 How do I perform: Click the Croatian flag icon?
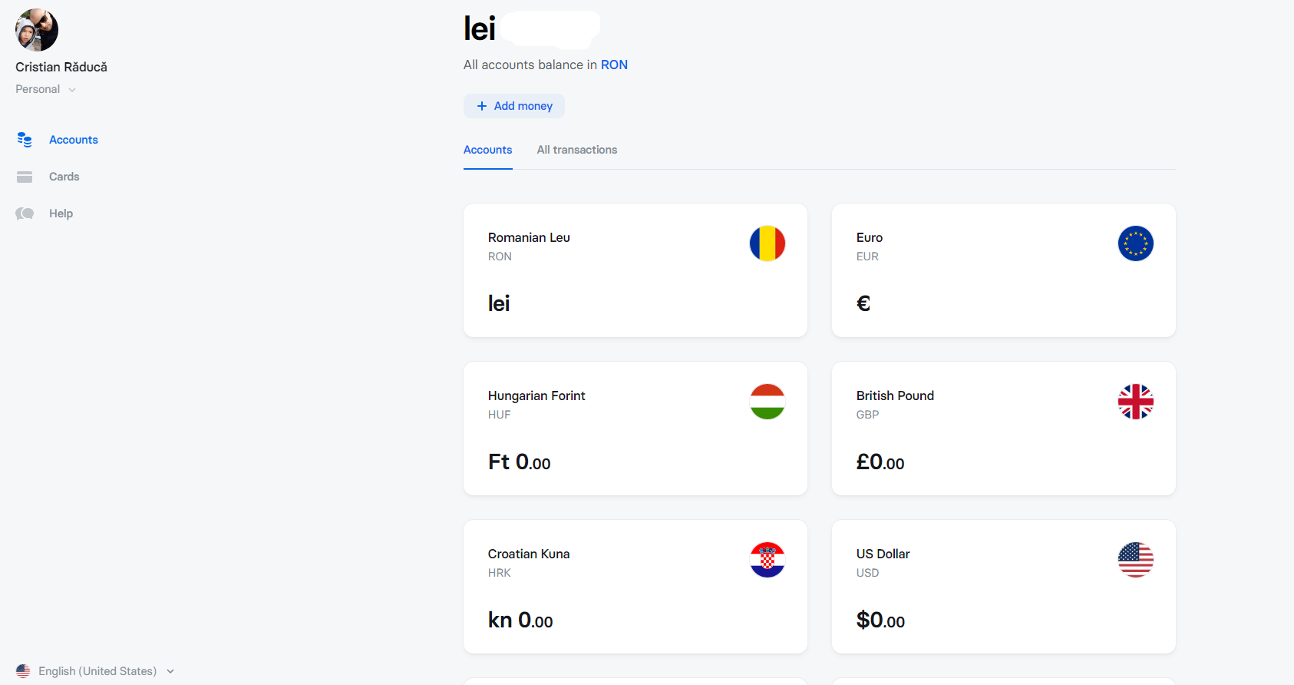(767, 560)
